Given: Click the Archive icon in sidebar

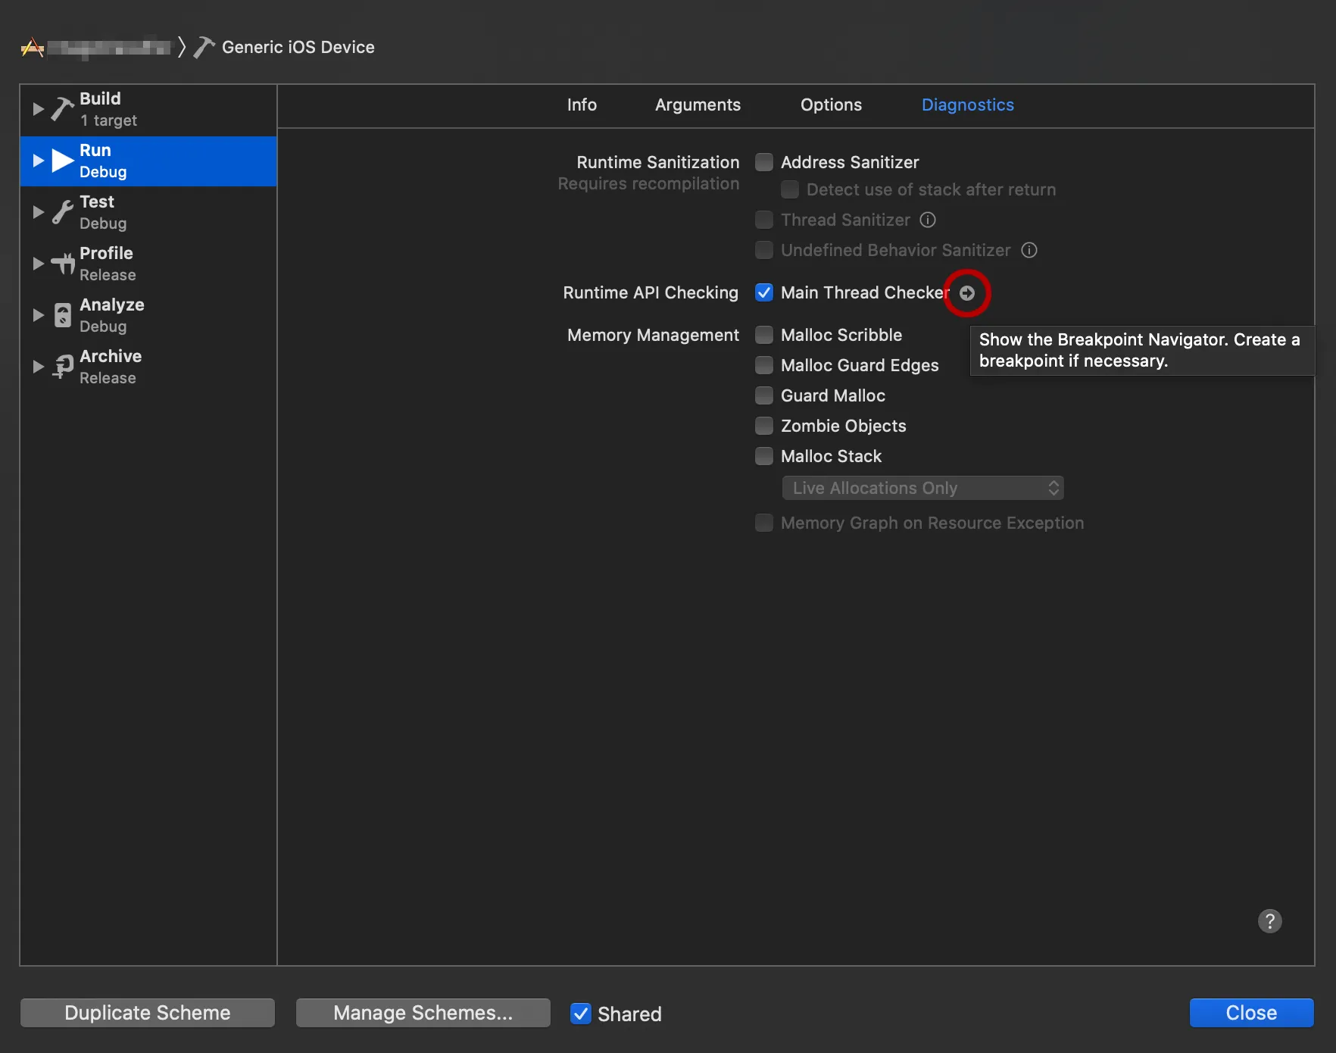Looking at the screenshot, I should (62, 367).
